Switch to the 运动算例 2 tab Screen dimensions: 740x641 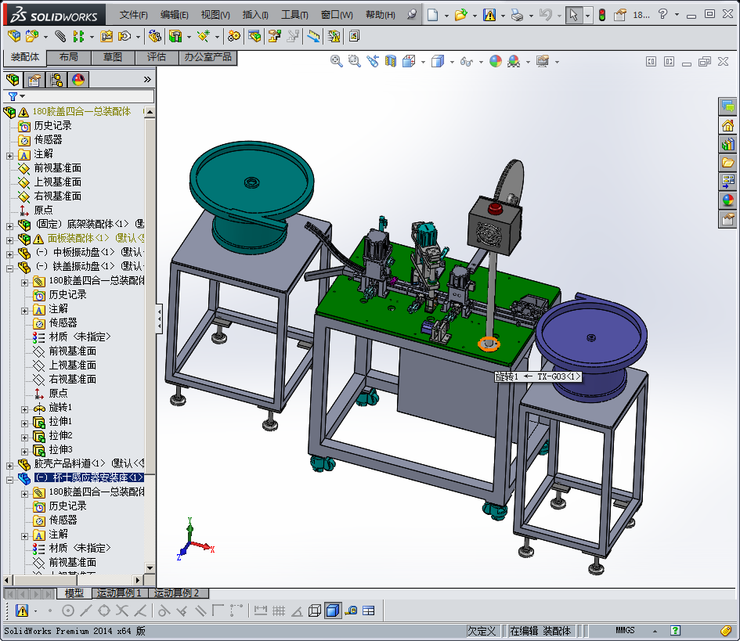click(178, 593)
